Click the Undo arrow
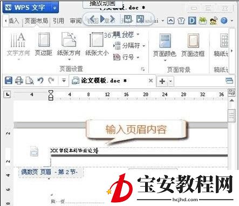 [x=40, y=81]
